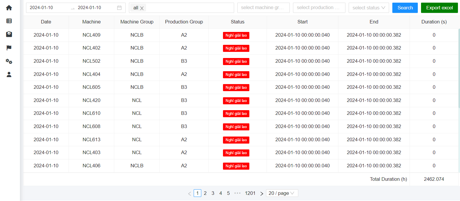Screen dimensions: 460x201
Task: Open the user profile sidebar icon
Action: click(9, 74)
